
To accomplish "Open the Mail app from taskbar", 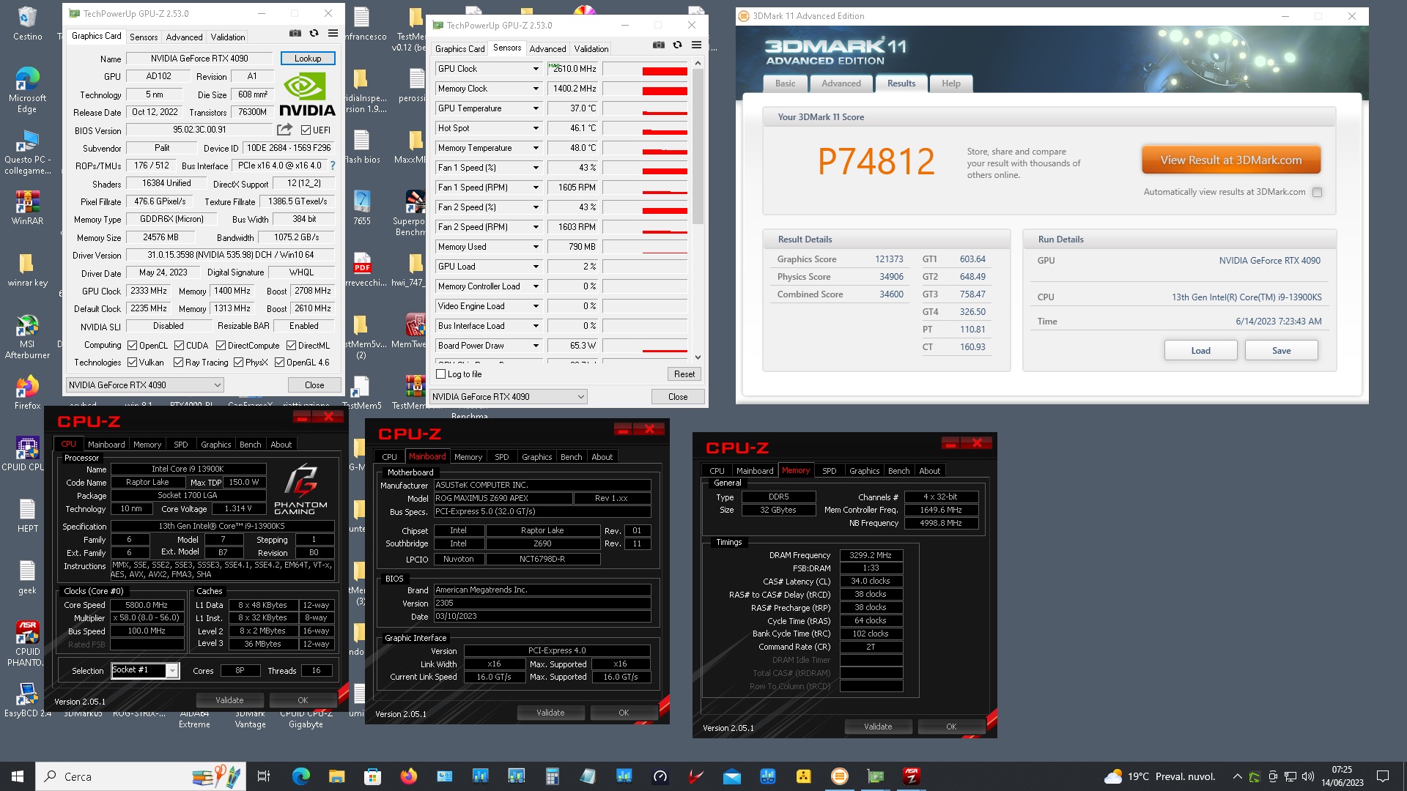I will [x=731, y=776].
